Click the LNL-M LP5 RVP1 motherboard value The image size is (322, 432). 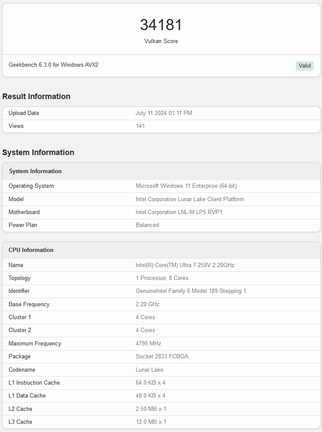click(179, 212)
